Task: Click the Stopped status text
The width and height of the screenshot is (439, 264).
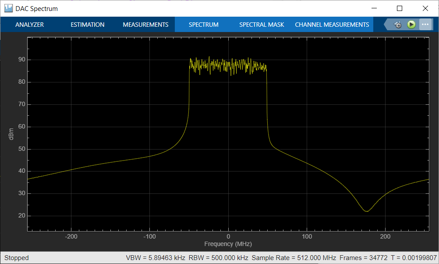Action: 17,257
